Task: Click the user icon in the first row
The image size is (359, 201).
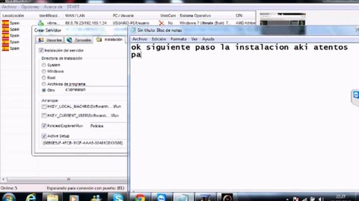Action: click(x=41, y=23)
